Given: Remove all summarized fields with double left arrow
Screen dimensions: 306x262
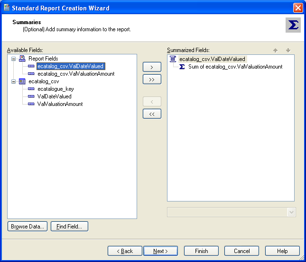Looking at the screenshot, I should tap(152, 114).
